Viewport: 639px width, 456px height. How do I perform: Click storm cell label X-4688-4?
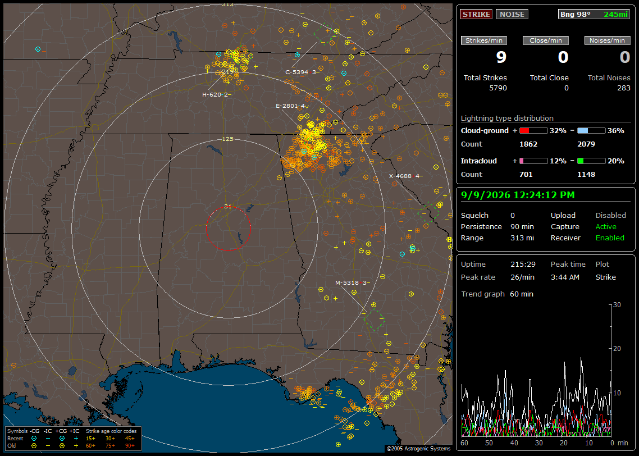(405, 176)
